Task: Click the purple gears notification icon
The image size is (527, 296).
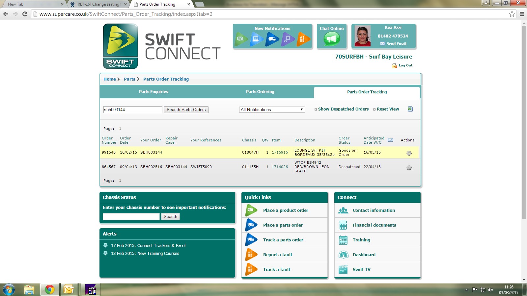Action: click(288, 39)
